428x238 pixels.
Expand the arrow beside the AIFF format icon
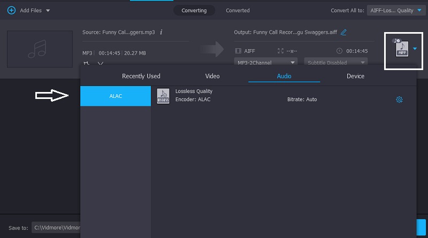pos(415,49)
